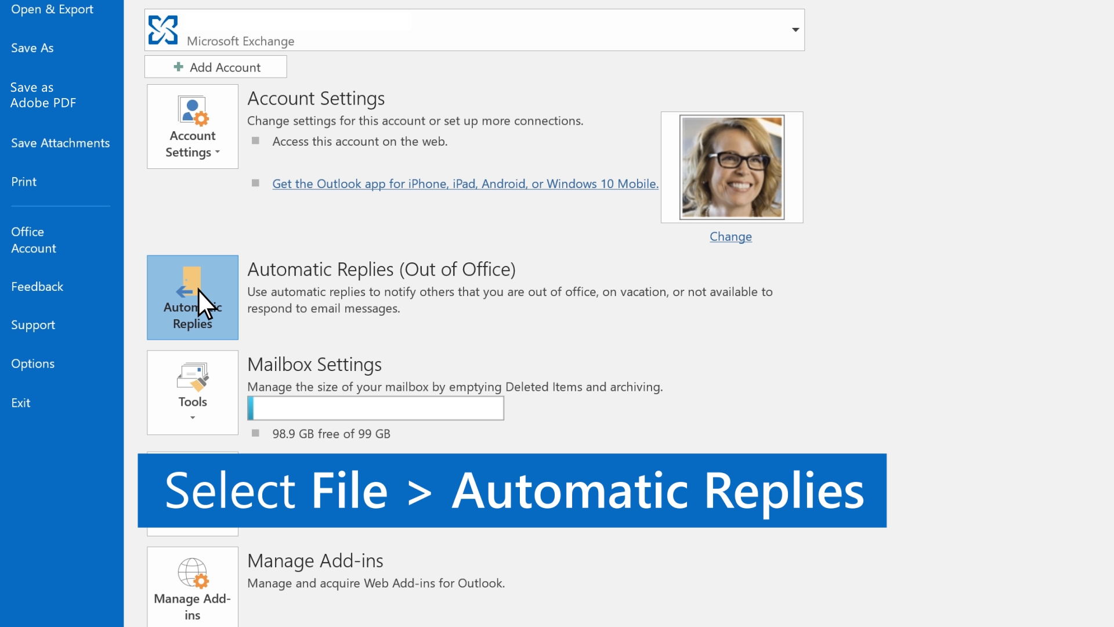This screenshot has height=627, width=1114.
Task: Click the Microsoft Exchange logo icon
Action: 163,30
